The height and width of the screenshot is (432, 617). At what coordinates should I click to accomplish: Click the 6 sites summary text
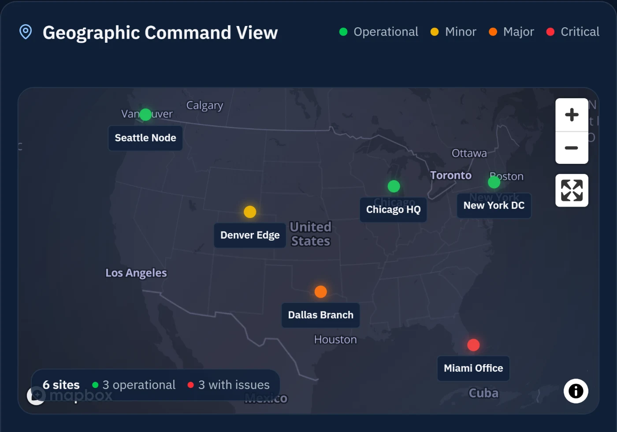click(x=61, y=385)
